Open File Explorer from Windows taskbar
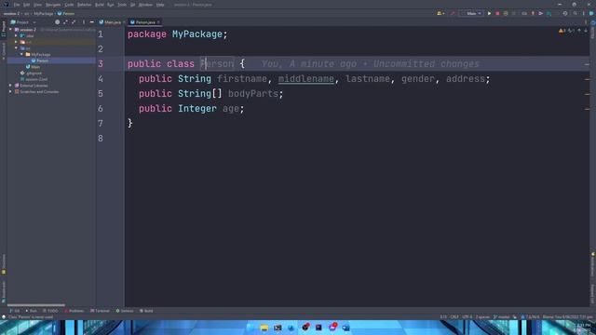 [x=264, y=328]
